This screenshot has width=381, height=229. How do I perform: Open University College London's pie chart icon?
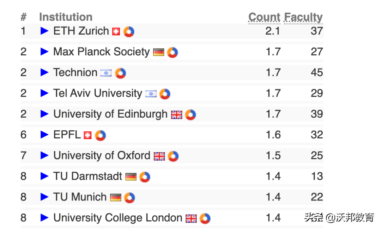click(205, 218)
